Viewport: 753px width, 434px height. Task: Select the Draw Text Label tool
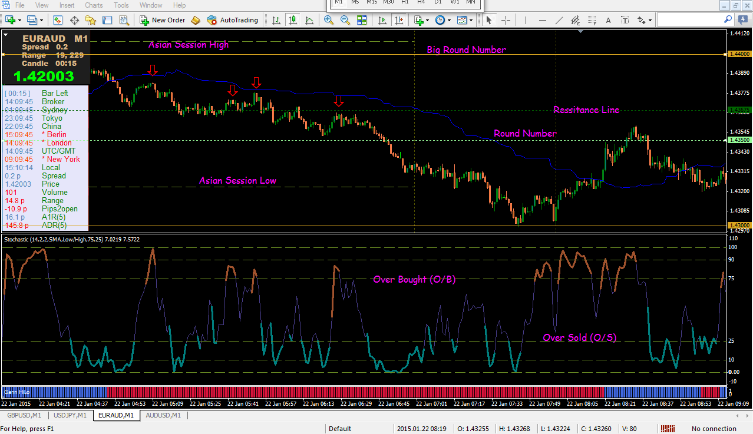click(x=625, y=20)
